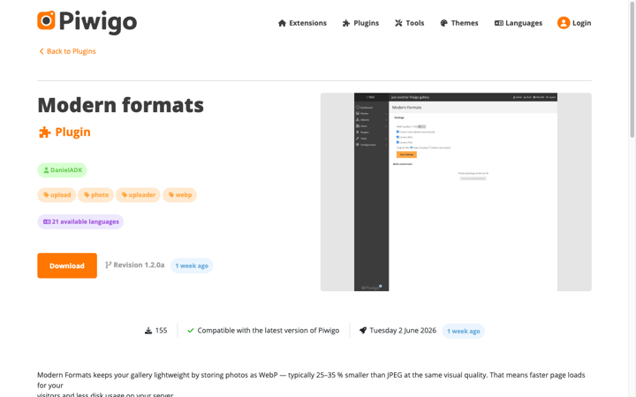Click the Tuesday 2 June 2026 date
The width and height of the screenshot is (636, 397).
(403, 331)
